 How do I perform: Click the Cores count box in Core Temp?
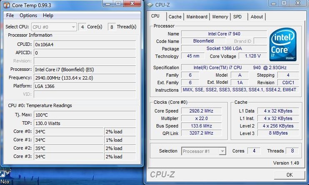(x=82, y=27)
